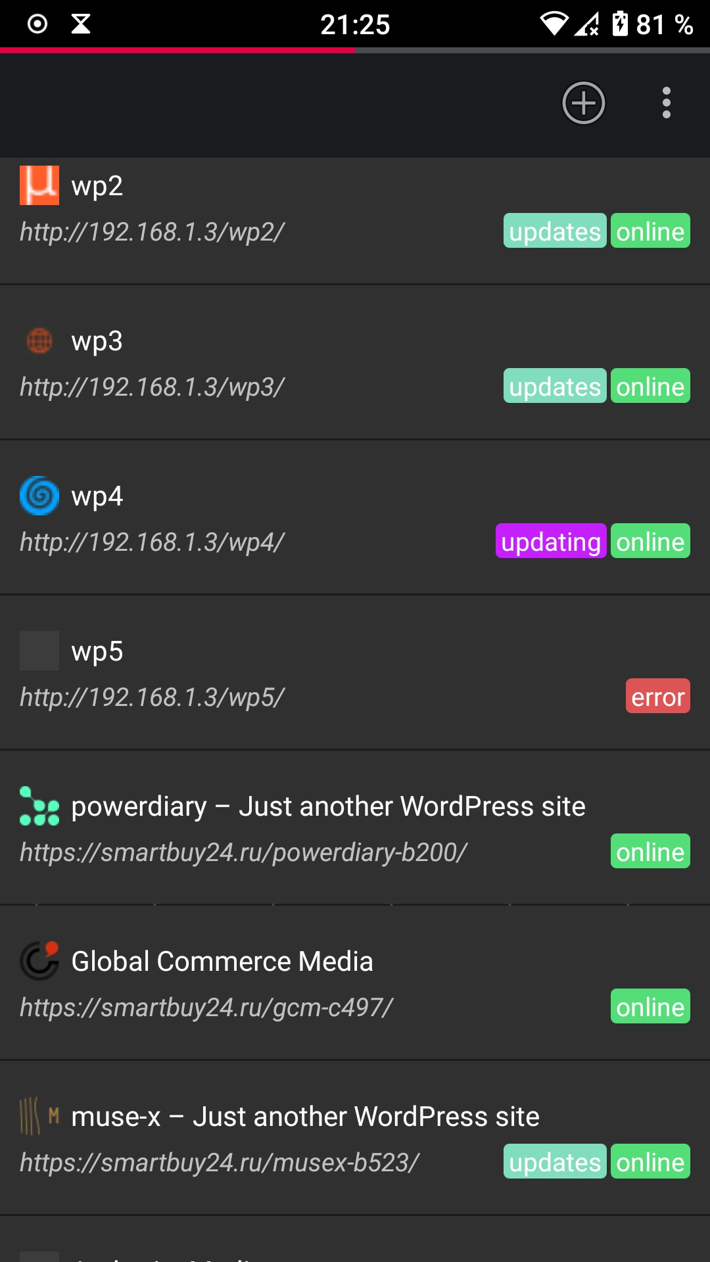710x1262 pixels.
Task: Click the wp2 orange site favicon
Action: point(39,185)
